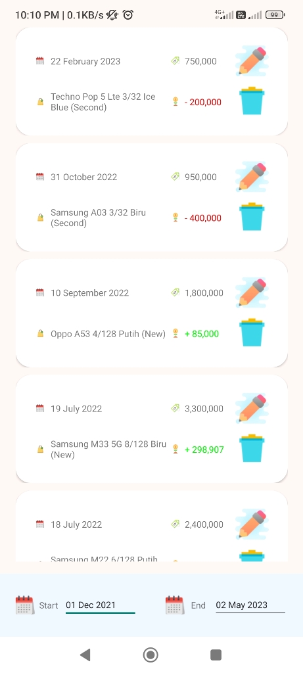Select the 22 February 2023 date text
The width and height of the screenshot is (303, 673).
pyautogui.click(x=85, y=61)
